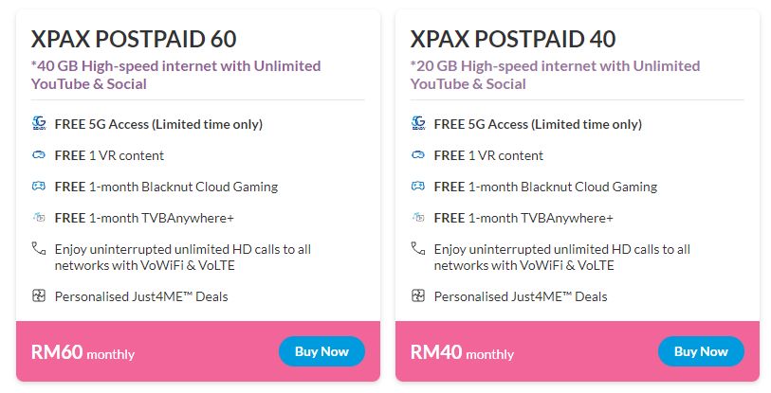Screen dimensions: 771x393
Task: Click the VR headset icon in Postpaid 40
Action: click(x=418, y=155)
